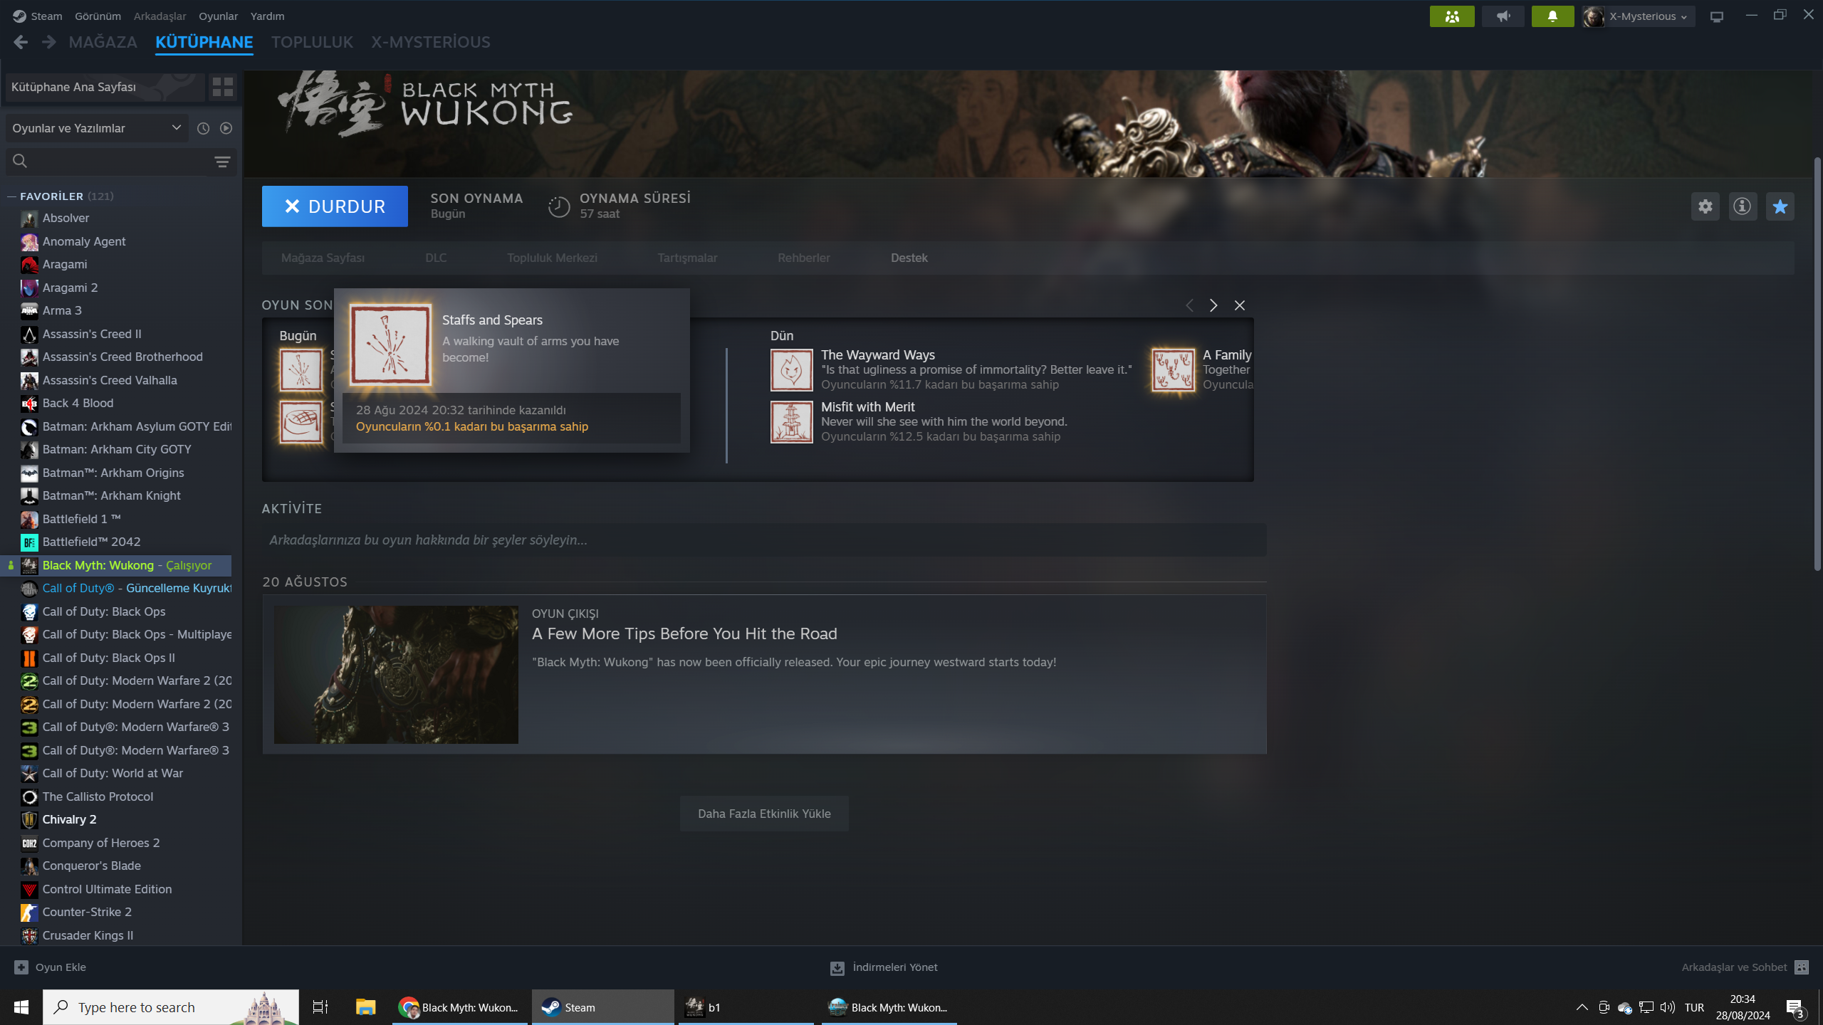Open X-MYSTERİOUS profile tab
Screen dimensions: 1823x1025
tap(430, 43)
